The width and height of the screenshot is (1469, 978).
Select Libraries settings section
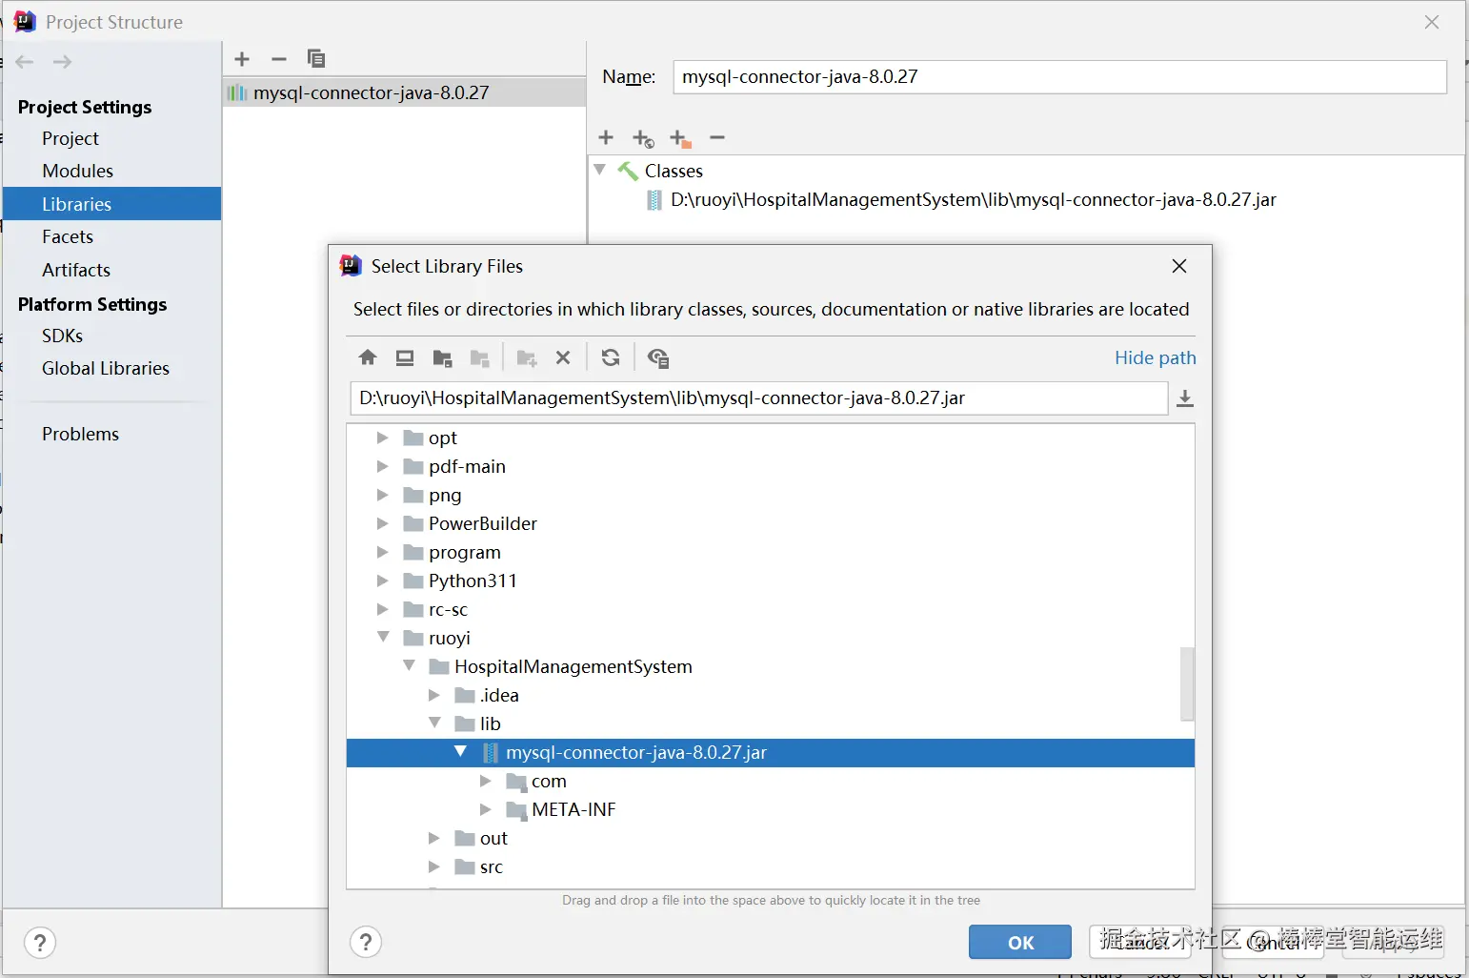(112, 204)
